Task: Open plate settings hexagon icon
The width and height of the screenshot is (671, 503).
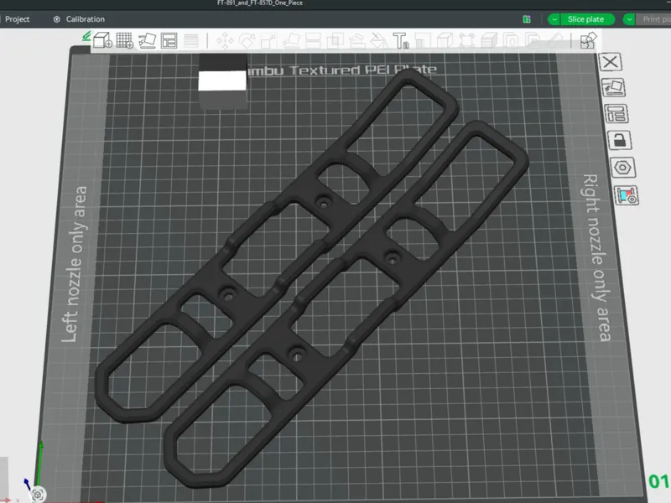Action: click(622, 167)
